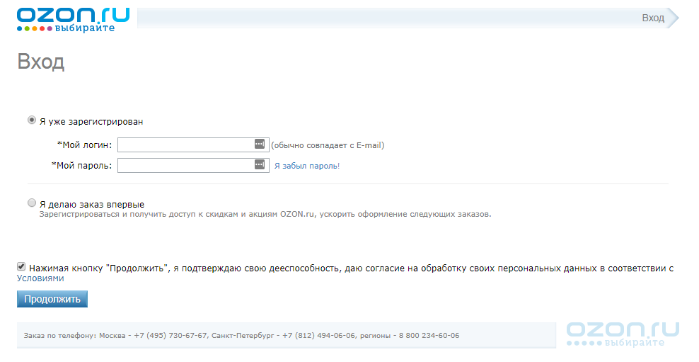Click the key icon inside the login field
This screenshot has height=362, width=699.
[x=259, y=144]
